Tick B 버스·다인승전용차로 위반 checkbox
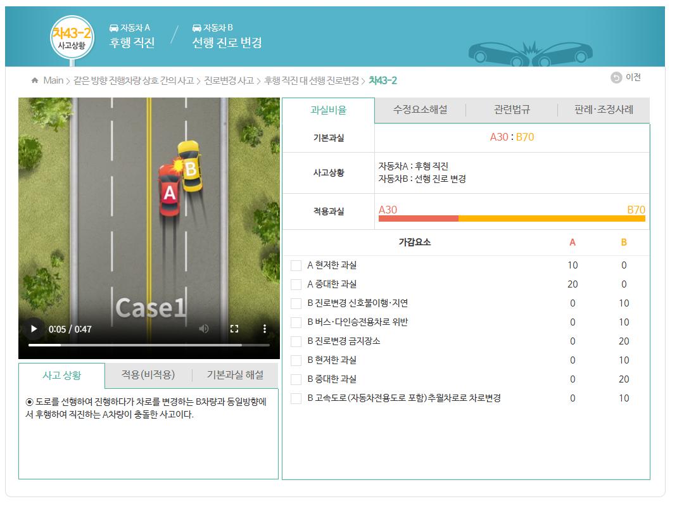This screenshot has height=506, width=677. tap(296, 322)
